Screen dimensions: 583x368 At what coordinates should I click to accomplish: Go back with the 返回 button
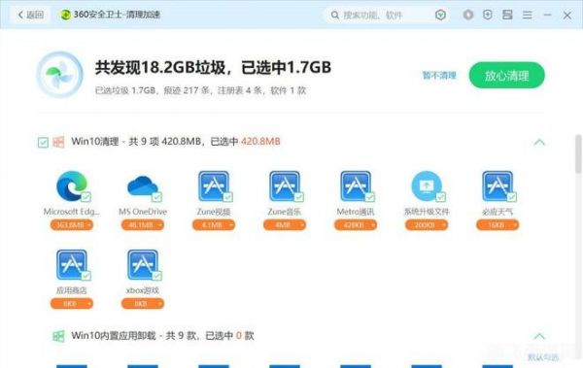pos(31,15)
